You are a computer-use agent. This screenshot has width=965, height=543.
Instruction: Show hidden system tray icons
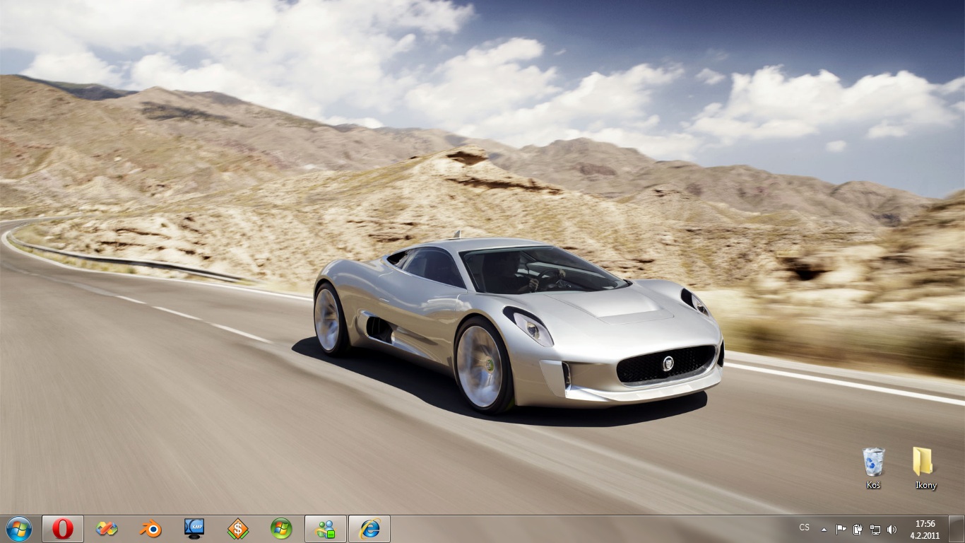pyautogui.click(x=823, y=529)
